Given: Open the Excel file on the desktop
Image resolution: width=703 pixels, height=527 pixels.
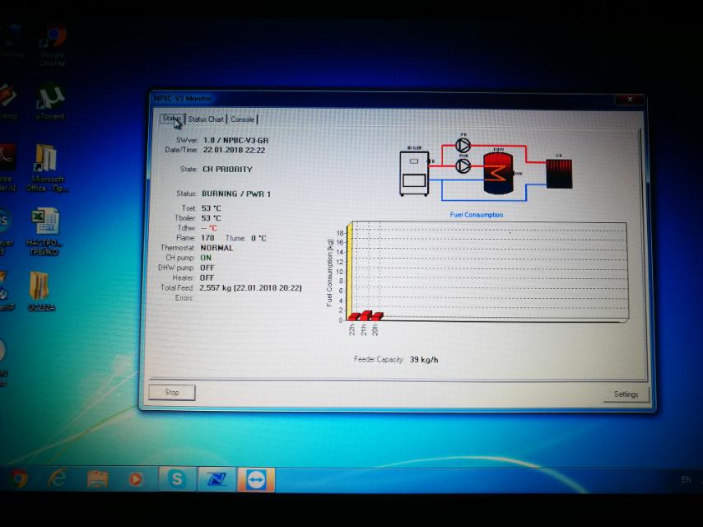Looking at the screenshot, I should tap(45, 224).
